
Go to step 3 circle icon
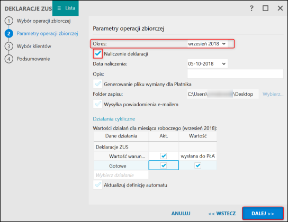[x=9, y=46]
